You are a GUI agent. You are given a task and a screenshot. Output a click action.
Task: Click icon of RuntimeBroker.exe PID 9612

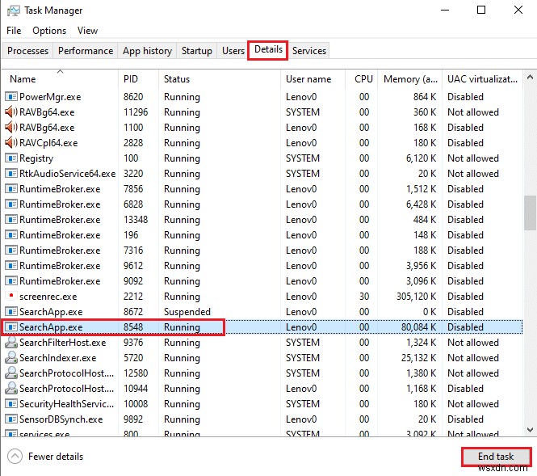(11, 266)
